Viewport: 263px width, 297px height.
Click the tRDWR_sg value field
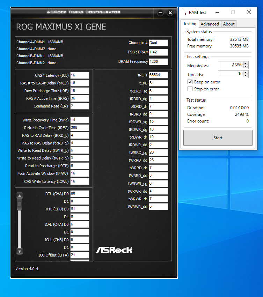158,122
